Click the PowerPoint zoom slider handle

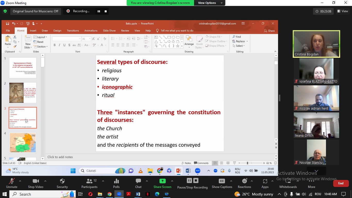(x=247, y=163)
